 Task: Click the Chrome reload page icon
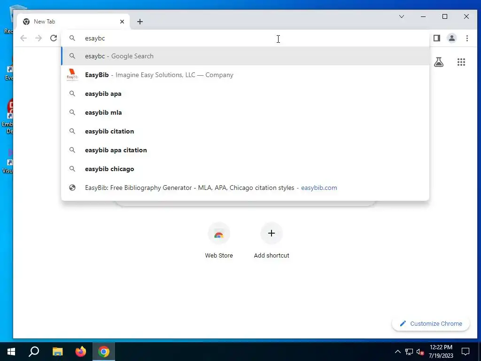(54, 38)
